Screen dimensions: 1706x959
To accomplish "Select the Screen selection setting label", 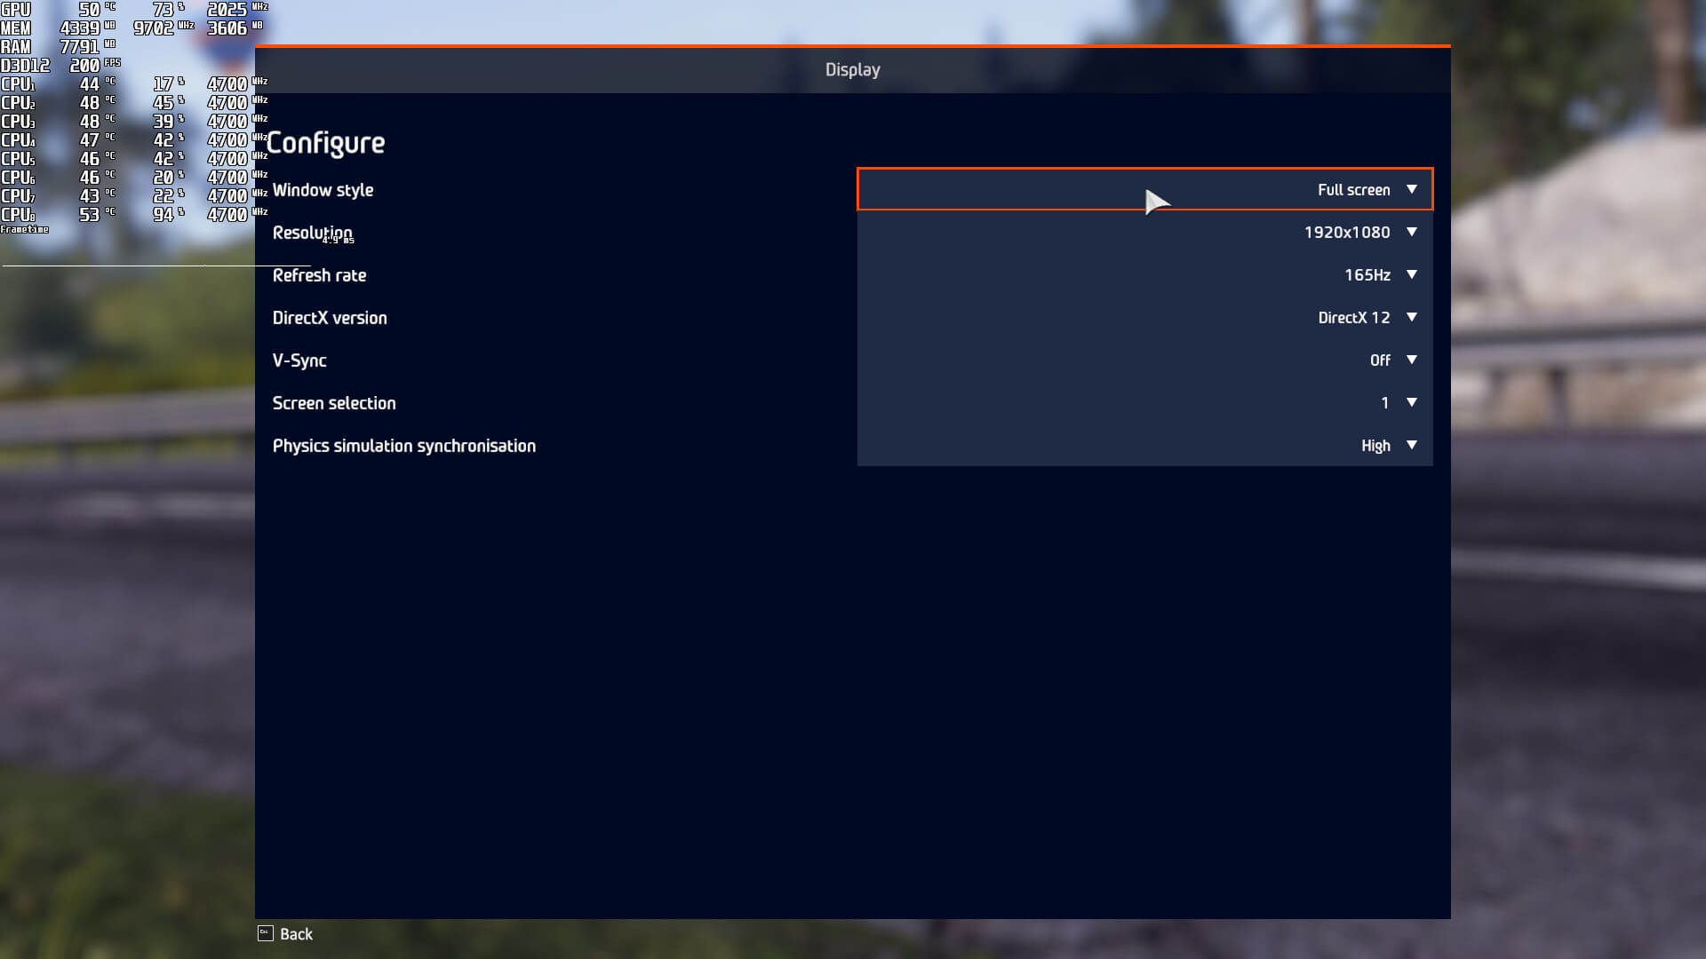I will coord(334,403).
